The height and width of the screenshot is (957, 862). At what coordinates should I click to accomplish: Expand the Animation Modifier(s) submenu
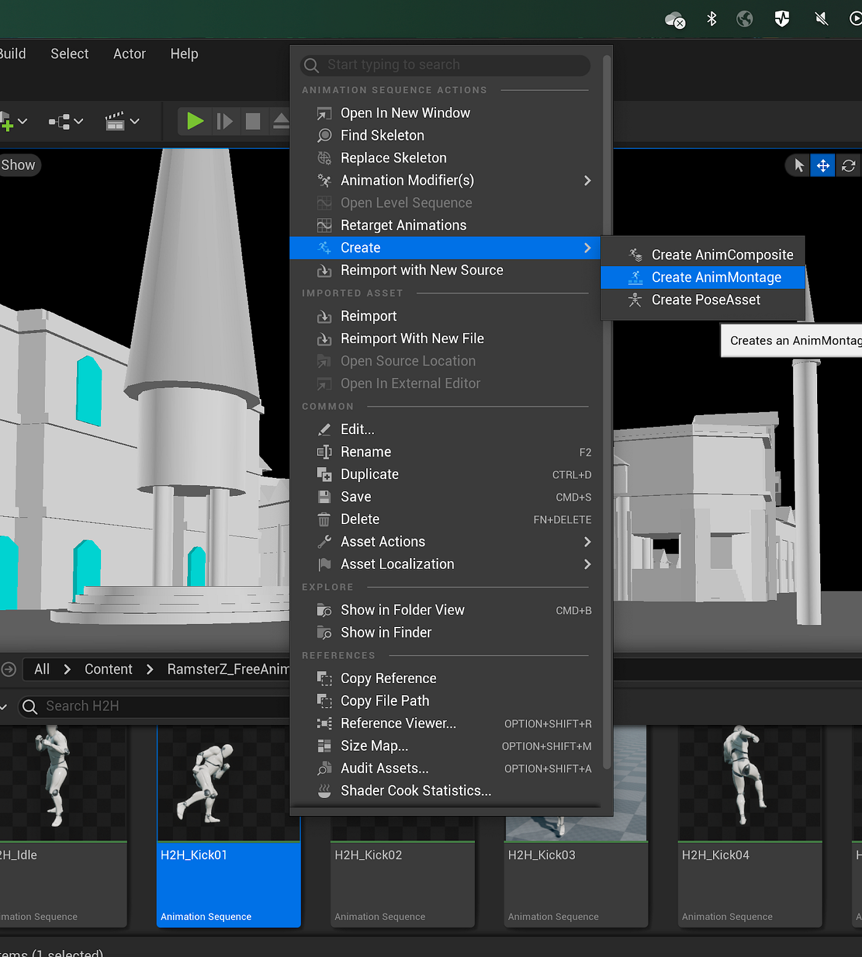445,180
